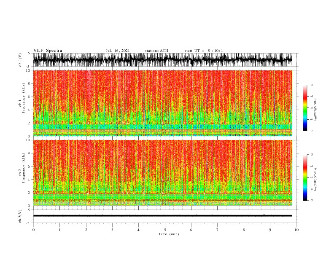Image resolution: width=334 pixels, height=258 pixels.
Task: Click time axis tick label "4"
Action: tap(138, 230)
